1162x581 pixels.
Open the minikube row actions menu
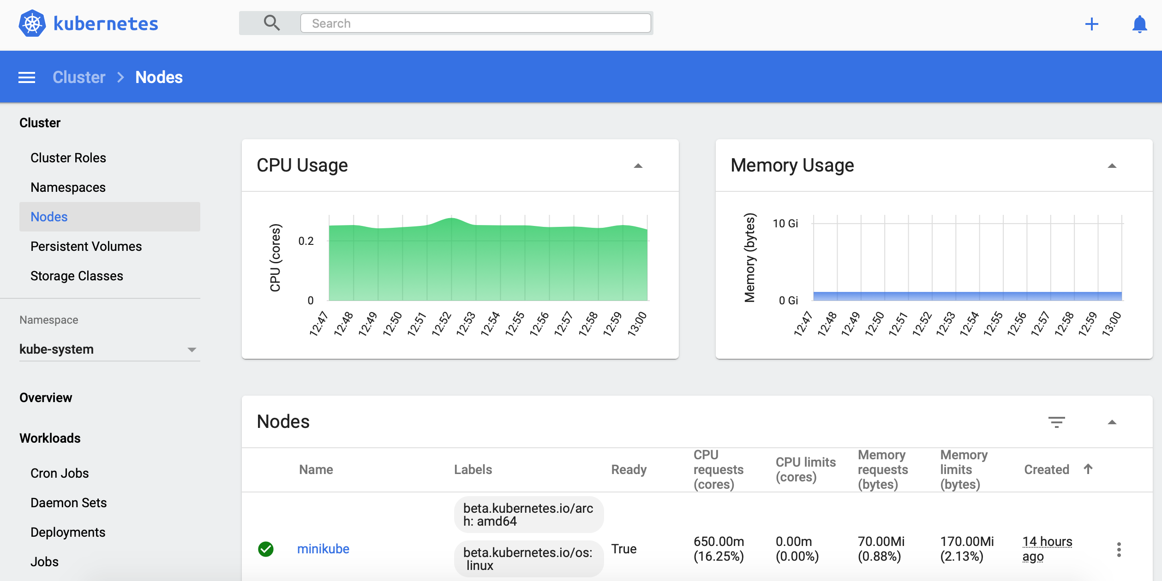point(1119,549)
